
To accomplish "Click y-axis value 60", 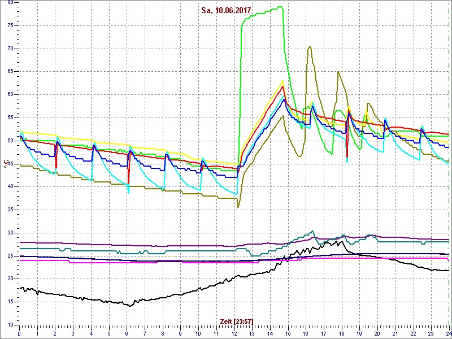I will tap(10, 94).
